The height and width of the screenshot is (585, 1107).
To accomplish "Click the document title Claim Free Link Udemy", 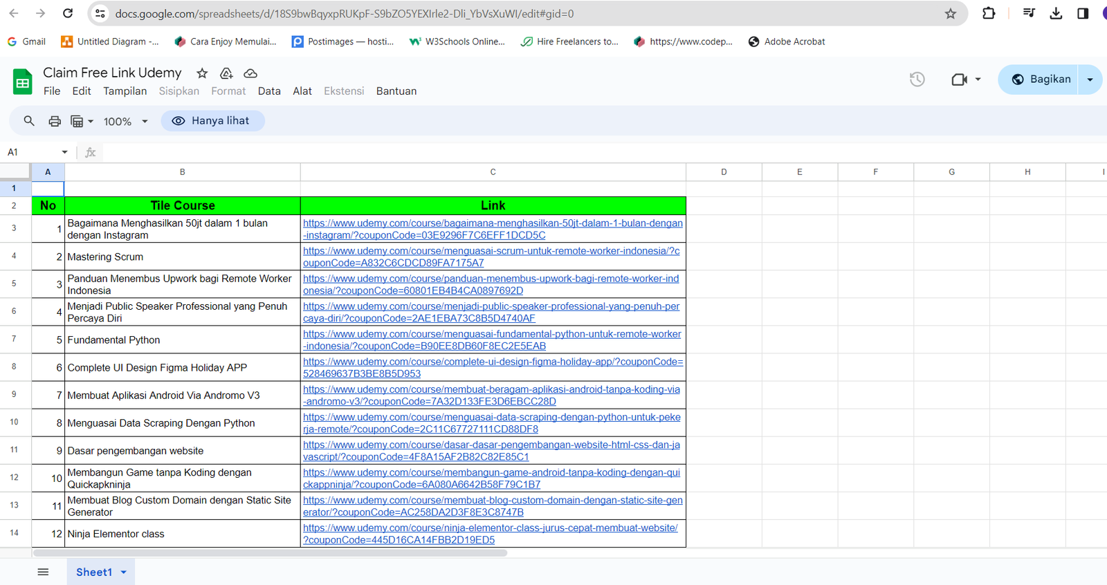I will pyautogui.click(x=112, y=73).
